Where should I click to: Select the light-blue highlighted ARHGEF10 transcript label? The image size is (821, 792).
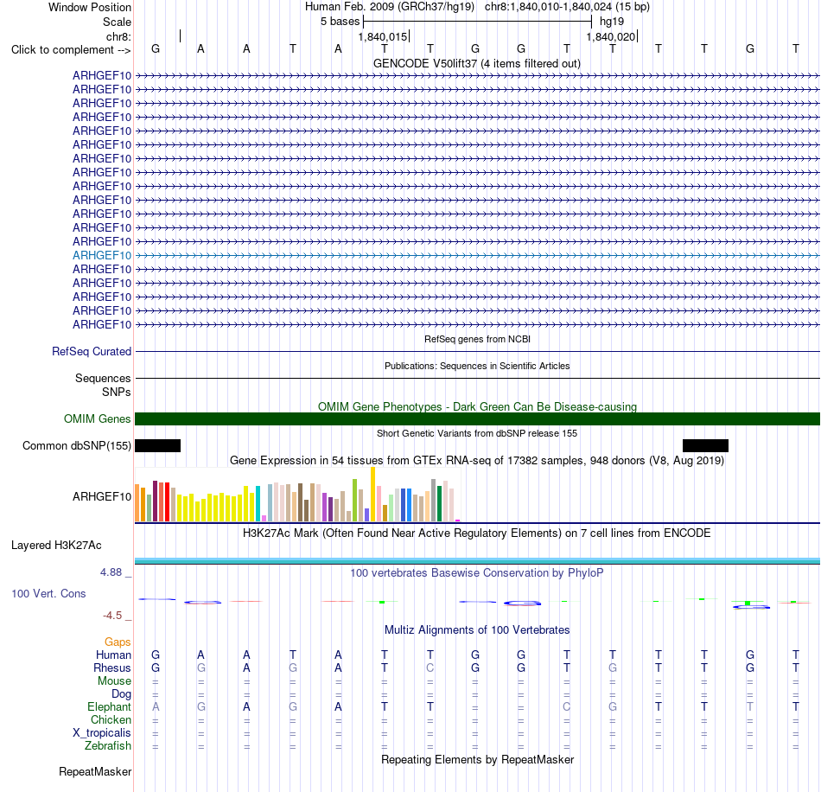click(x=102, y=255)
